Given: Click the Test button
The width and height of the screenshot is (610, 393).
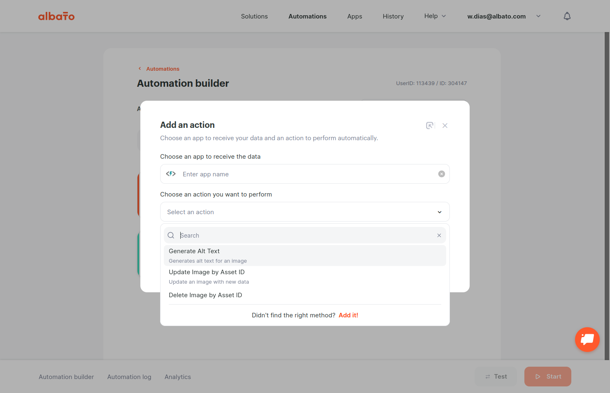Looking at the screenshot, I should 496,377.
